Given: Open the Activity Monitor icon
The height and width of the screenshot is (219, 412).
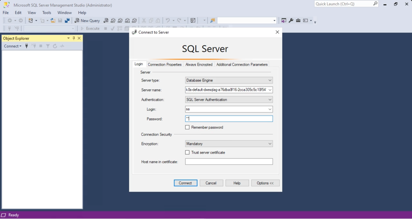Looking at the screenshot, I should pos(193,21).
